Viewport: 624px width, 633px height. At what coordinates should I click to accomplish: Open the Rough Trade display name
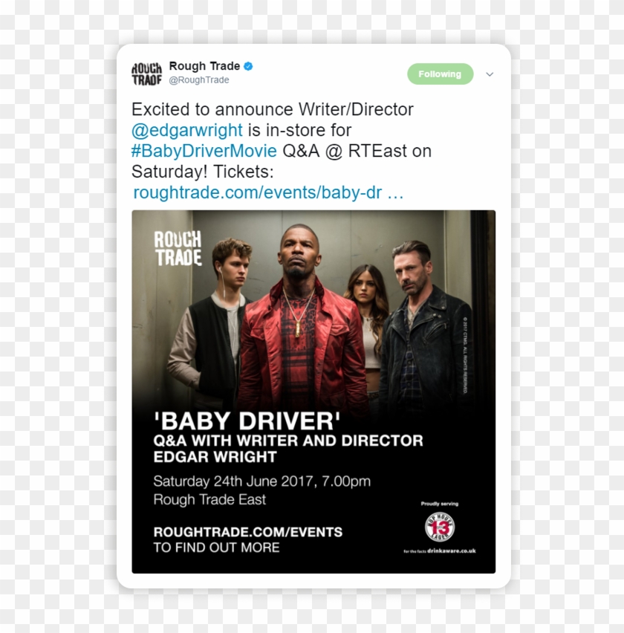coord(204,66)
